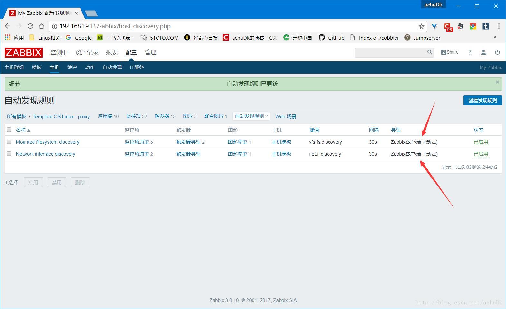Open Network interface discovery rule
Image resolution: width=506 pixels, height=309 pixels.
45,154
